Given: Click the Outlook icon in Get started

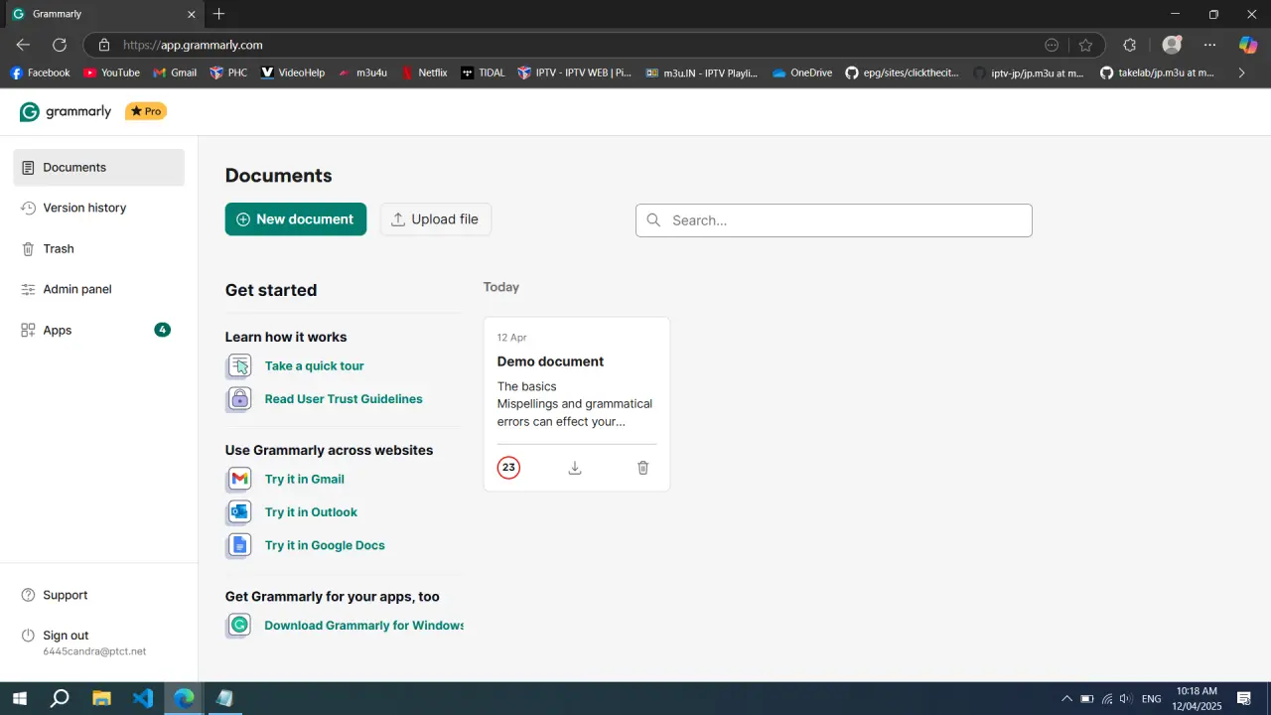Looking at the screenshot, I should point(239,512).
